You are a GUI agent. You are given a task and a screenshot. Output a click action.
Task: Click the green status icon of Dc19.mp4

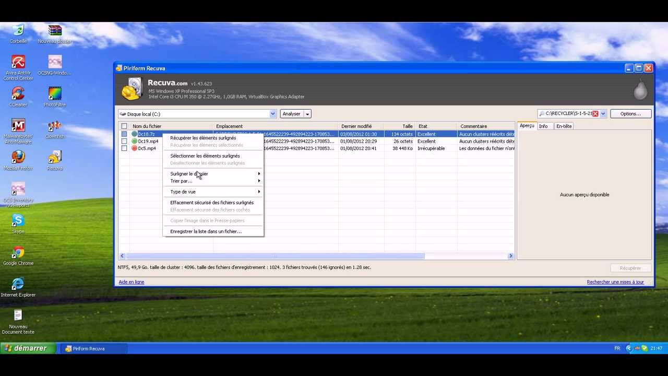[135, 141]
